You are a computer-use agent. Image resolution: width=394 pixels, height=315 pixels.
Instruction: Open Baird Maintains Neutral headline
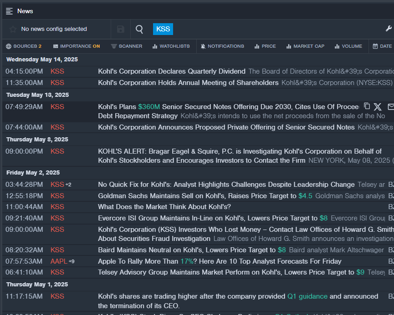(192, 250)
